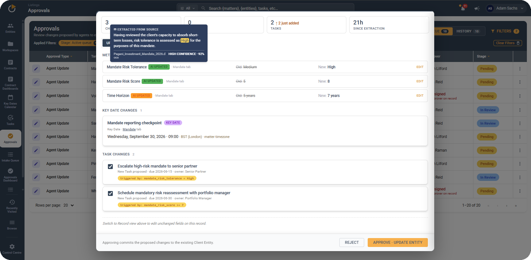Open Entities in the sidebar

click(x=11, y=28)
